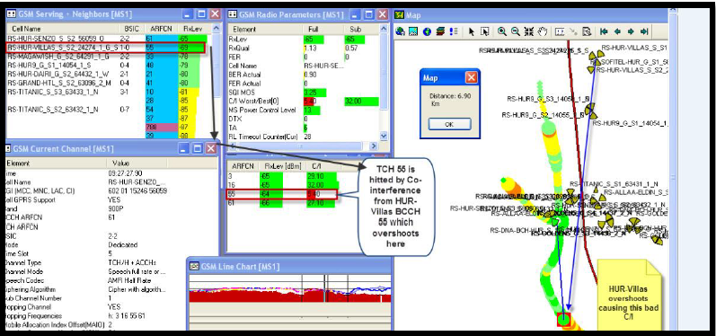This screenshot has width=716, height=336.
Task: Jump to first sample arrow in Map toolbar
Action: [x=604, y=32]
